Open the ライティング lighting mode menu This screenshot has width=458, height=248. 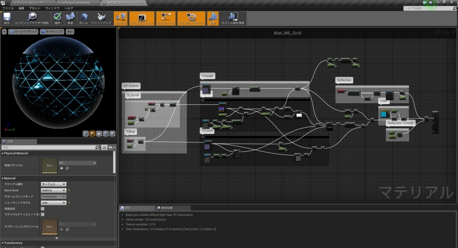(52, 32)
